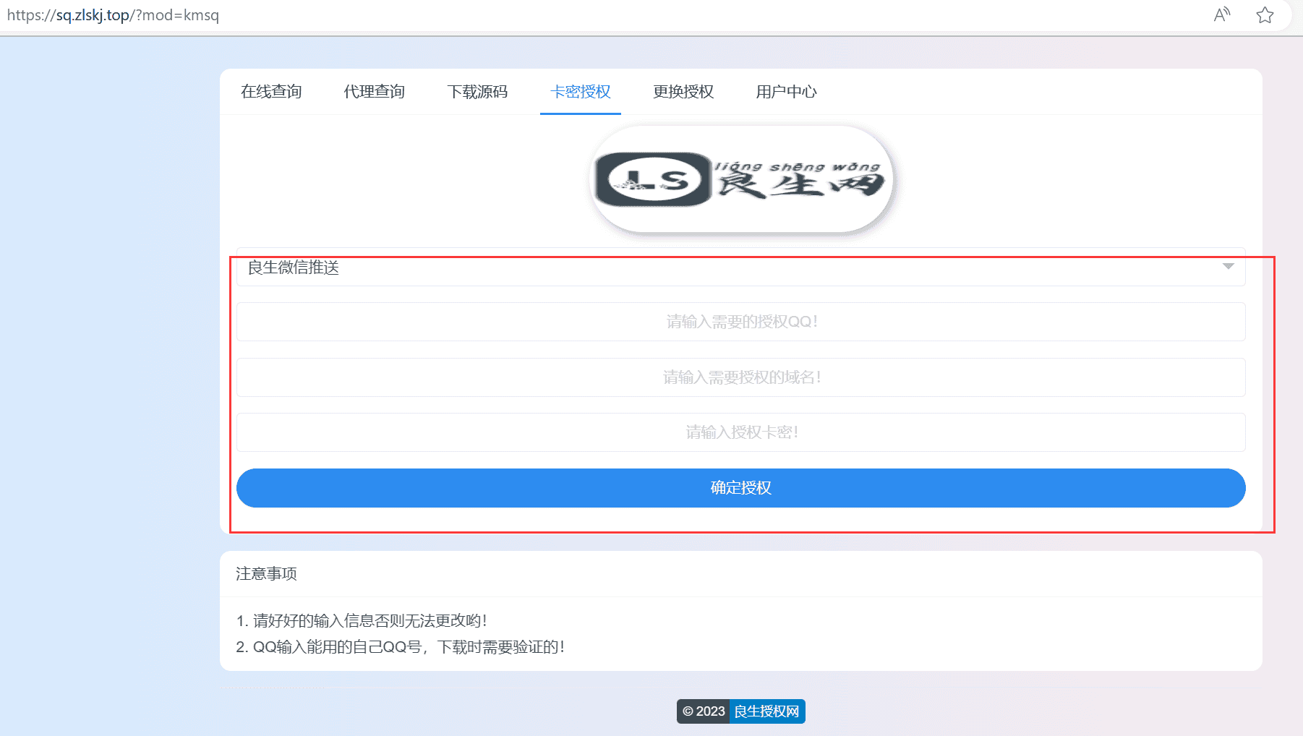
Task: Open the 更换授权 section
Action: [683, 92]
